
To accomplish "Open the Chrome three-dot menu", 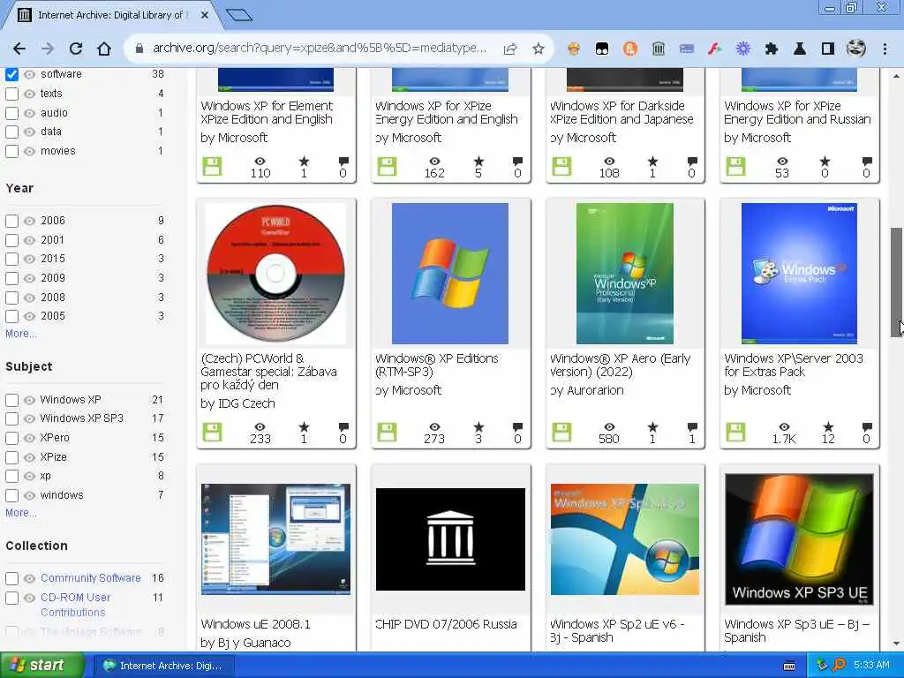I will click(885, 49).
